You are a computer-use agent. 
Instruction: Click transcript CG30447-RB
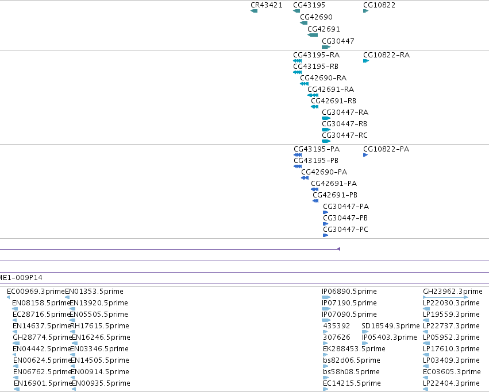click(326, 130)
